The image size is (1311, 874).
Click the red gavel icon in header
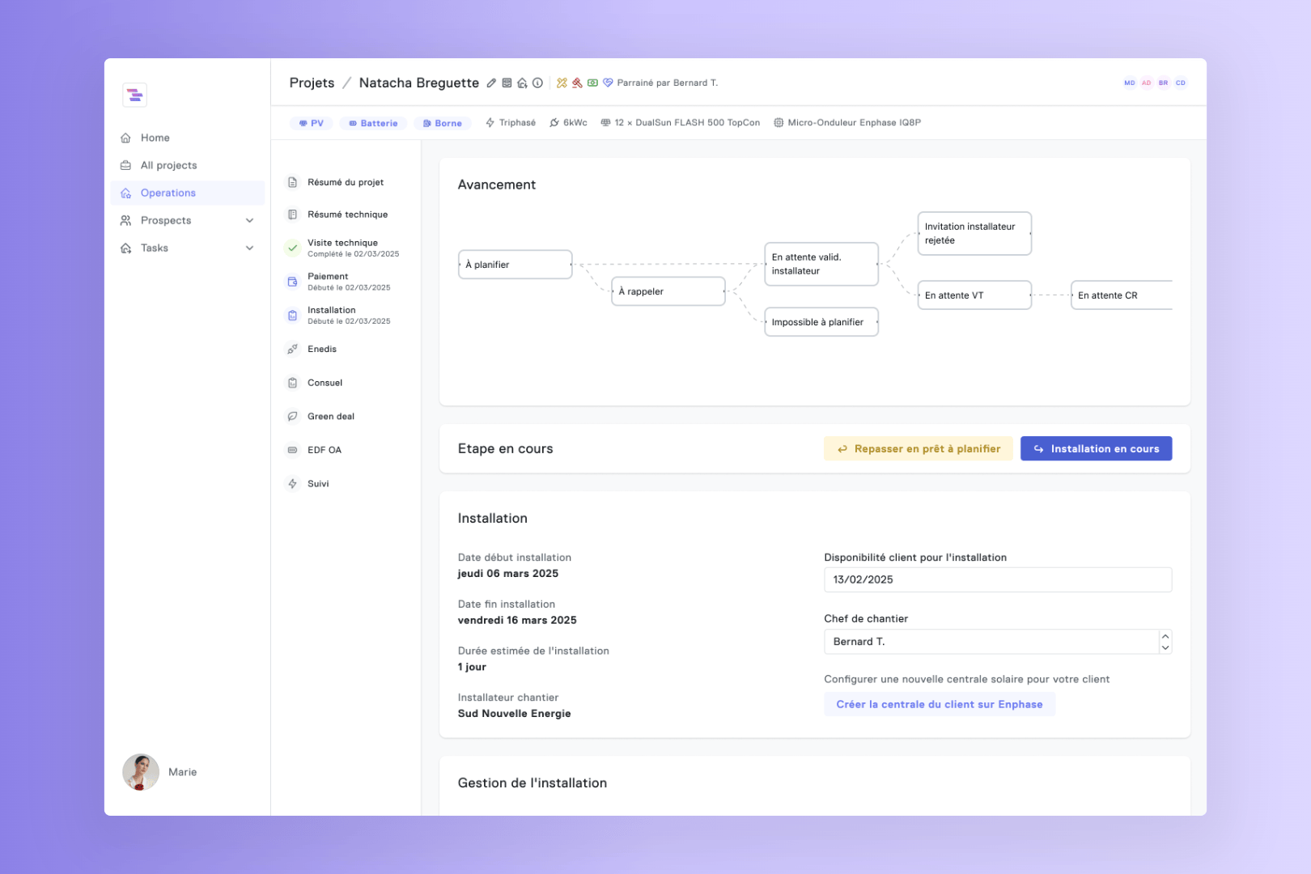coord(577,83)
